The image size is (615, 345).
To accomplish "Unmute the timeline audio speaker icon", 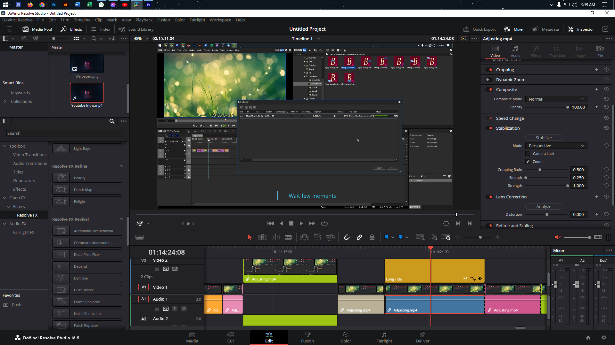I will [x=558, y=237].
